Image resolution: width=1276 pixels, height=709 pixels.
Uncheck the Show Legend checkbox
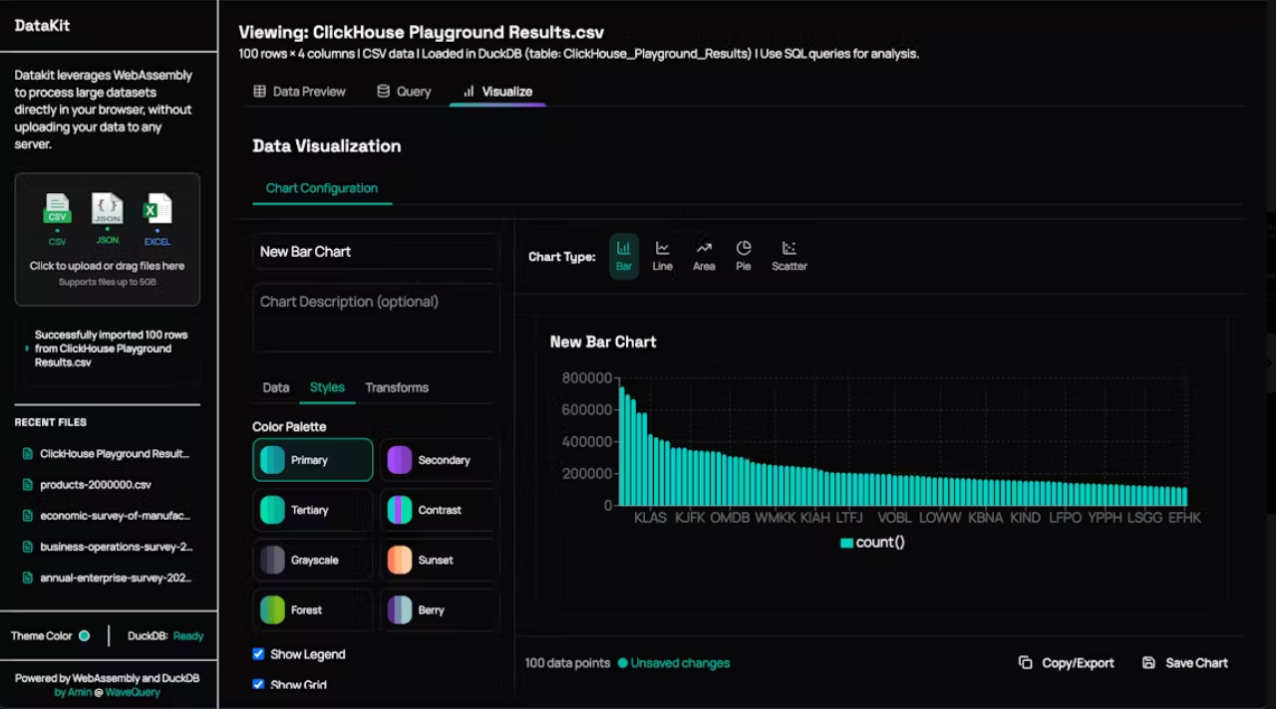point(258,654)
